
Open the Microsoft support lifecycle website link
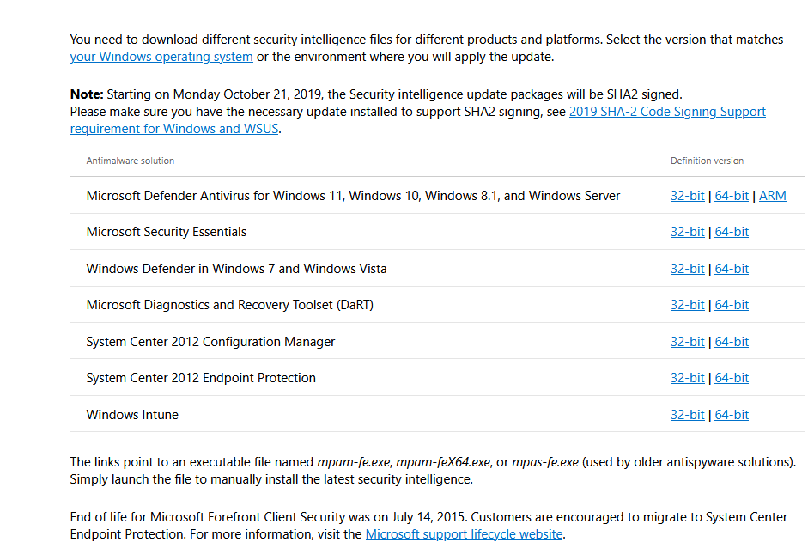pos(464,534)
